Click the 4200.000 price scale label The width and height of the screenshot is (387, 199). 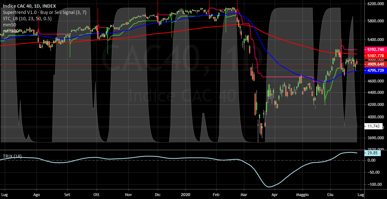coord(375,104)
